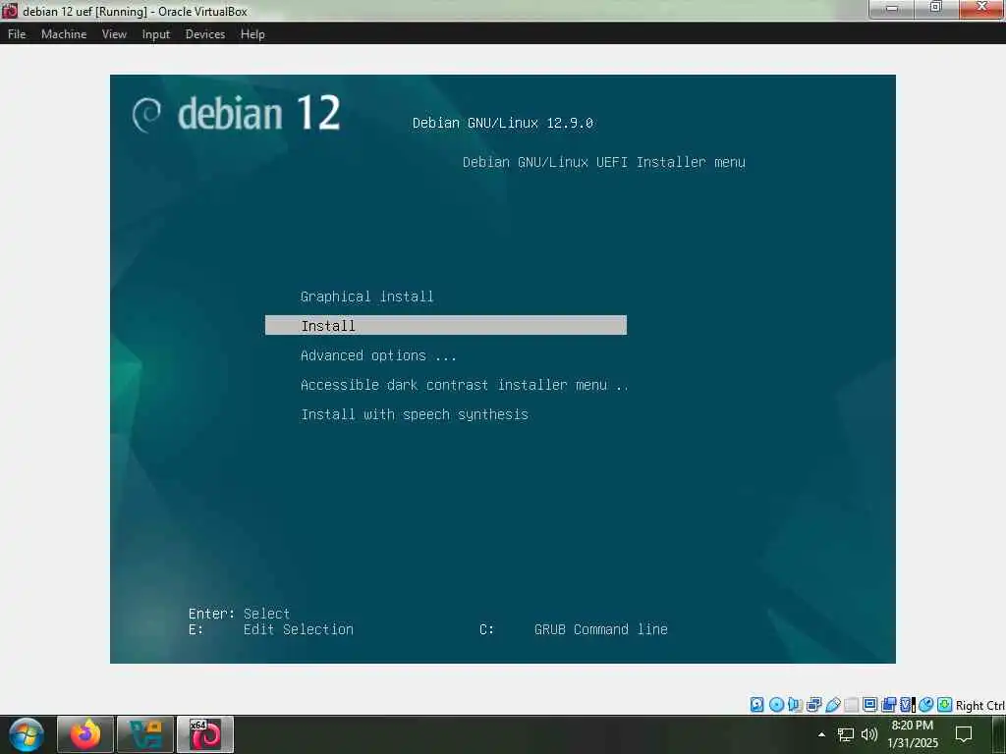1006x754 pixels.
Task: Click the Enter: Select hint text
Action: (240, 614)
